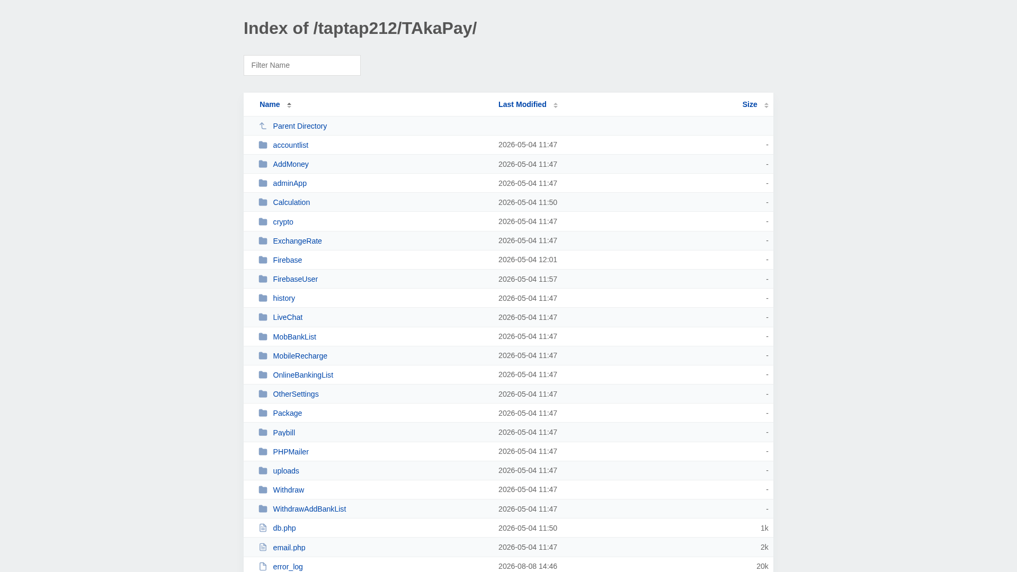The height and width of the screenshot is (572, 1017).
Task: Open the PHPMailer folder link
Action: pyautogui.click(x=291, y=452)
